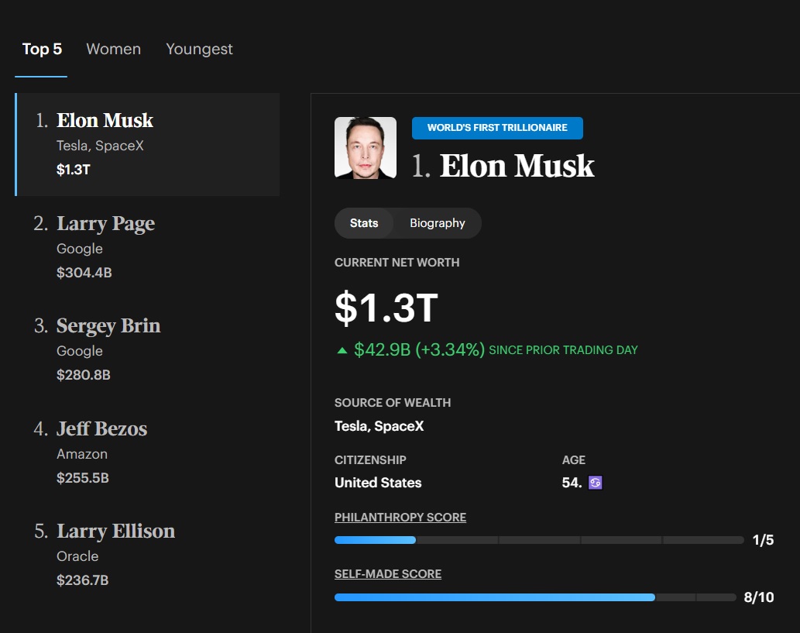The image size is (800, 633).
Task: Select Larry Ellison in the list
Action: [148, 556]
